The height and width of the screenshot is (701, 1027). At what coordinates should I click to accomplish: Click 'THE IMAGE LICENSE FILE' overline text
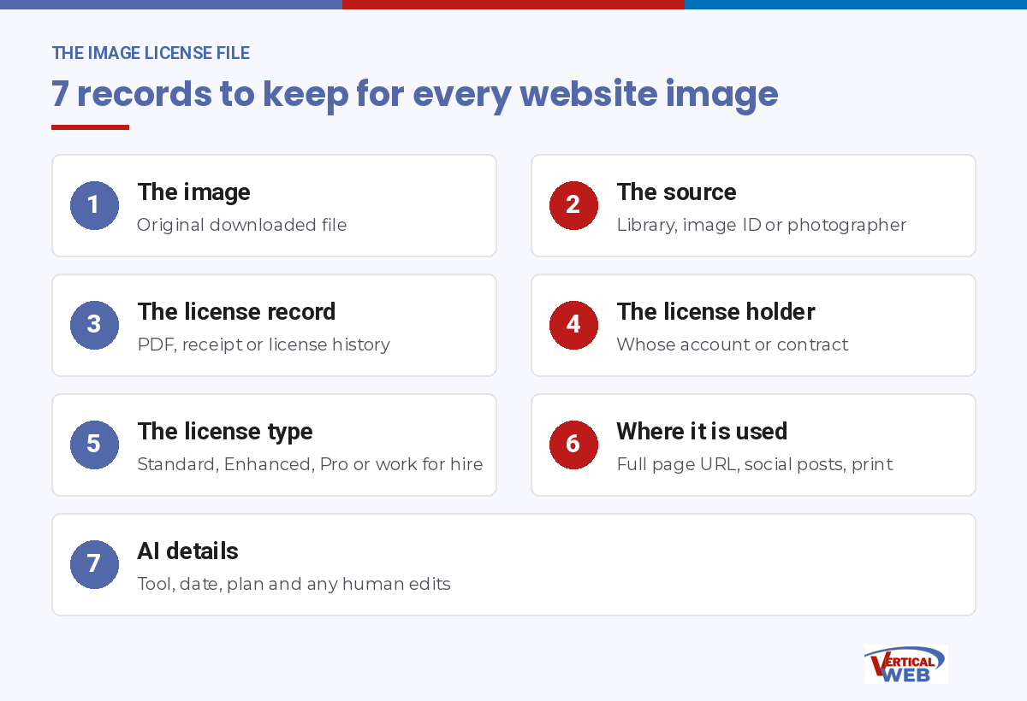click(x=151, y=53)
